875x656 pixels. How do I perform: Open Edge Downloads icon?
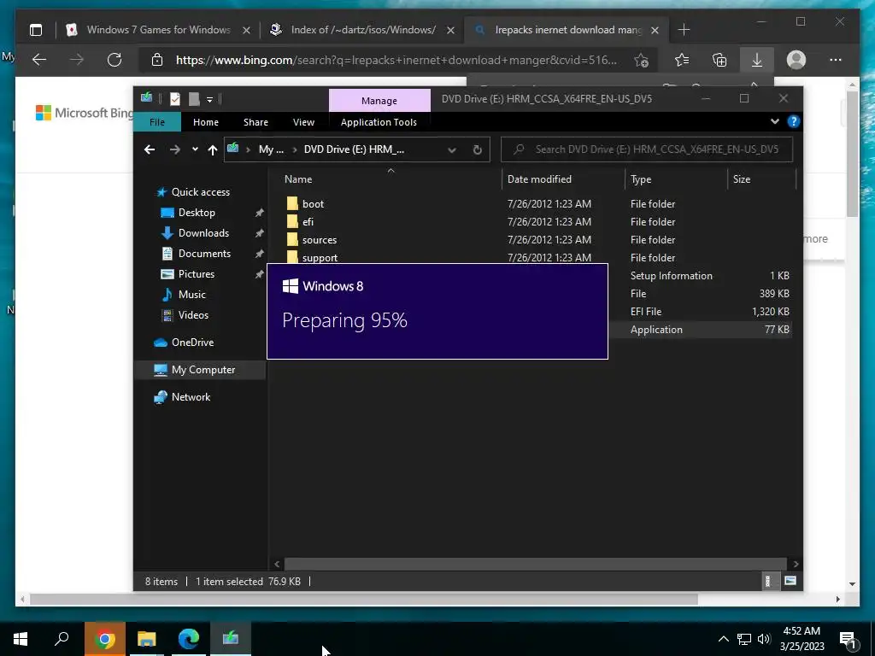pos(757,60)
